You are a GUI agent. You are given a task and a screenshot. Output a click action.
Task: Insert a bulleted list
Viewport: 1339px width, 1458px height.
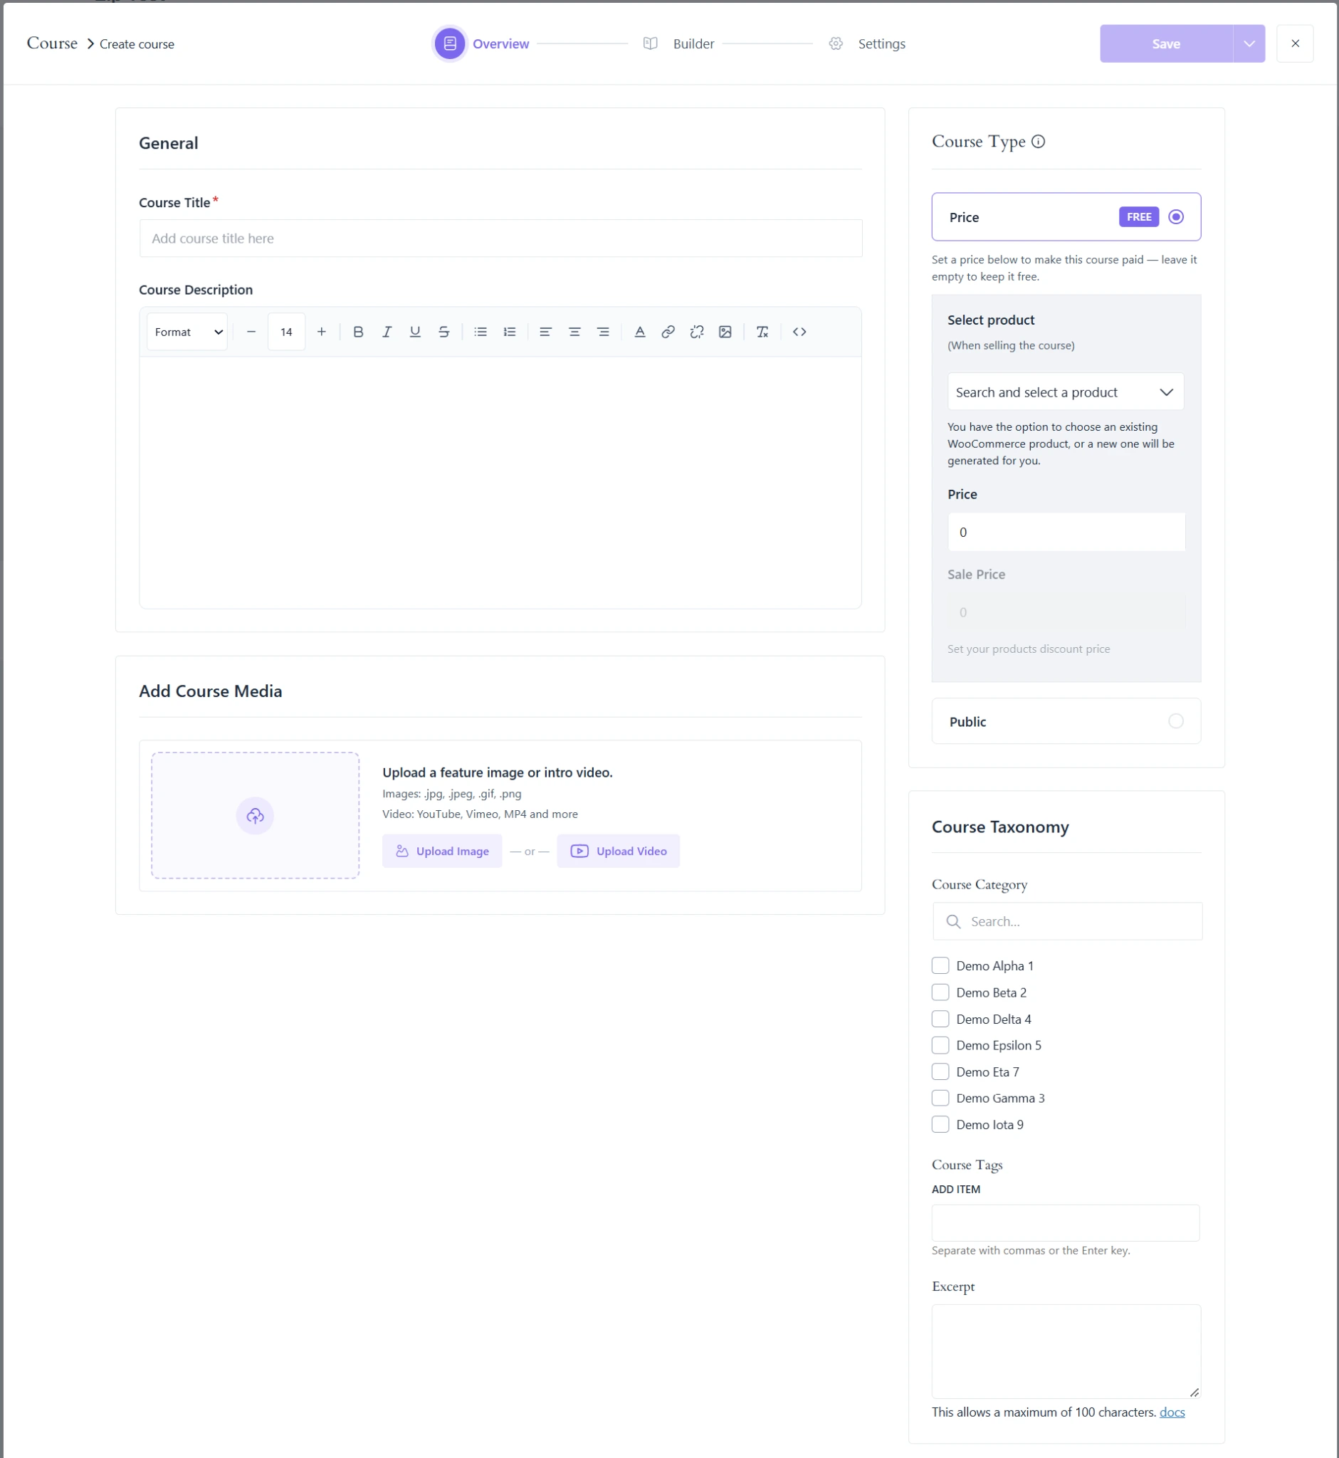(x=481, y=332)
